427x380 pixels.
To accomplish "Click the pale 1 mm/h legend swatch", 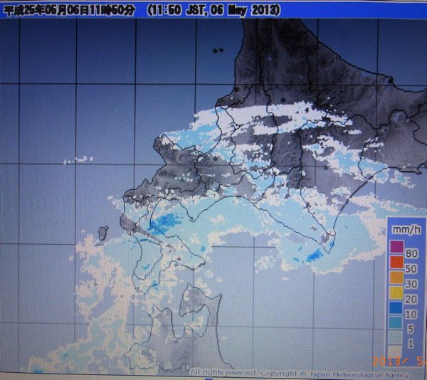I will [x=396, y=337].
